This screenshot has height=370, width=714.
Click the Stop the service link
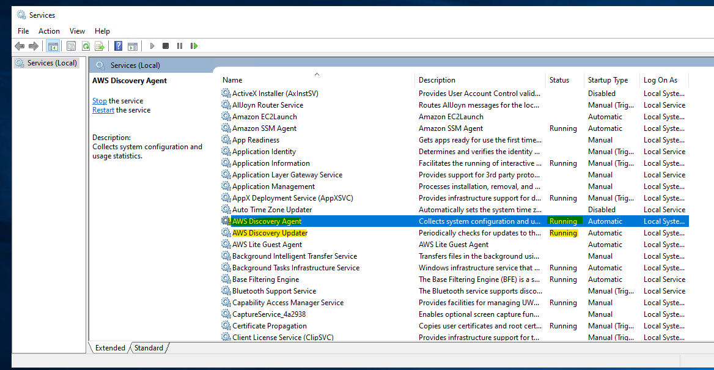tap(100, 101)
